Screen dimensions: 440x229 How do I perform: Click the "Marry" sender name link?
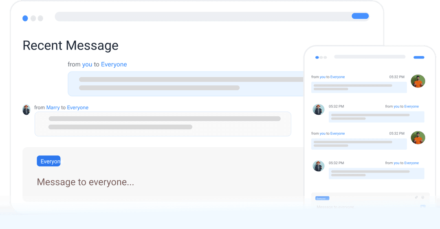point(53,107)
